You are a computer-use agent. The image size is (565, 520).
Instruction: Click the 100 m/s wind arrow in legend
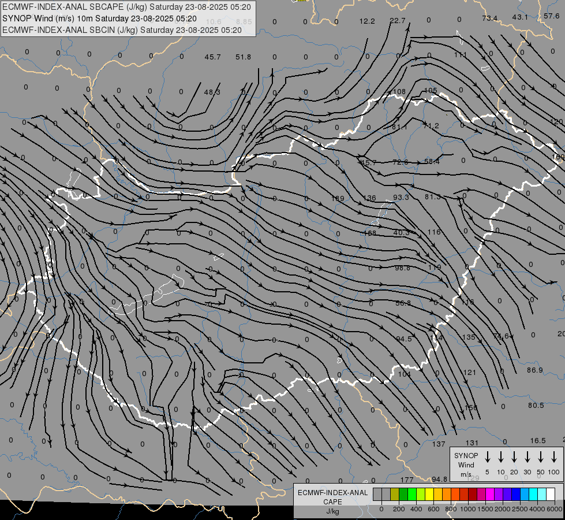pos(554,456)
